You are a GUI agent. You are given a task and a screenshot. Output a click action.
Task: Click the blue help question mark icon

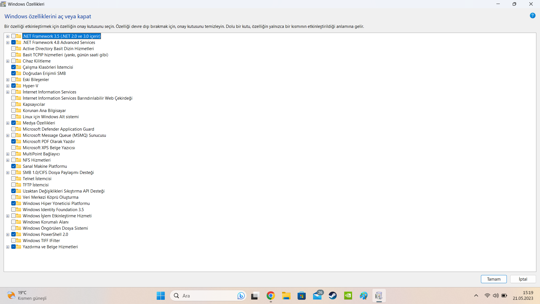(532, 16)
